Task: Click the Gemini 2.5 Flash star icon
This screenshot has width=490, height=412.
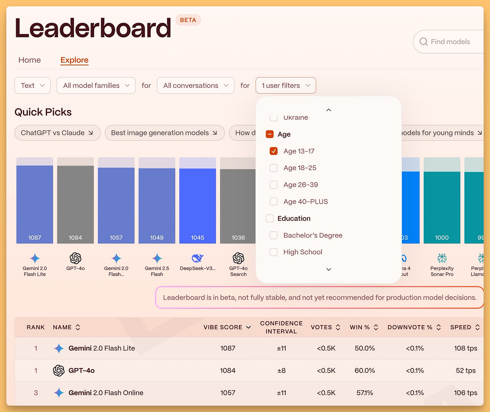Action: coord(157,258)
